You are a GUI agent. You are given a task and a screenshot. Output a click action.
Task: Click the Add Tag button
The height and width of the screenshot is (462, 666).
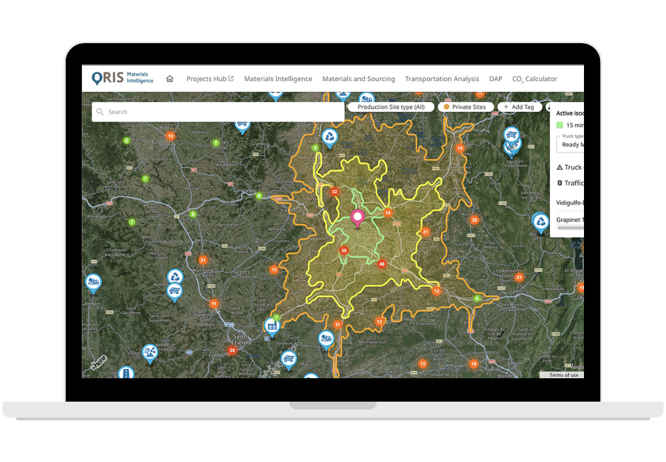click(520, 107)
